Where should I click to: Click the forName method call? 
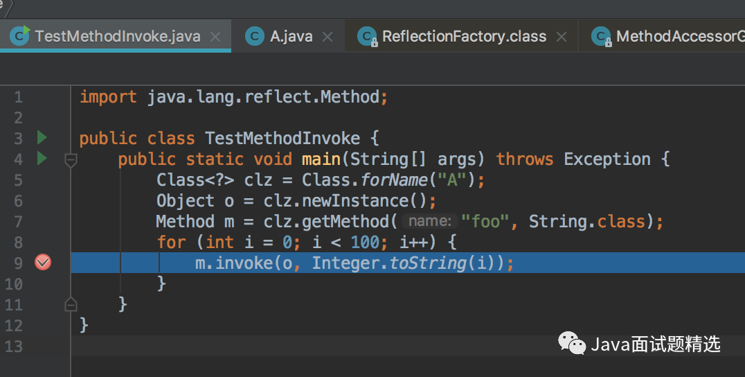pyautogui.click(x=394, y=180)
